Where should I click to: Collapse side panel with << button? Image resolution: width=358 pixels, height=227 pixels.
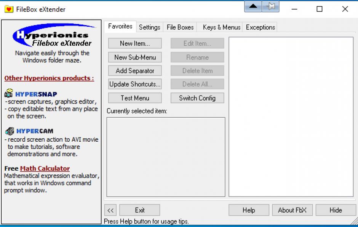pos(110,210)
